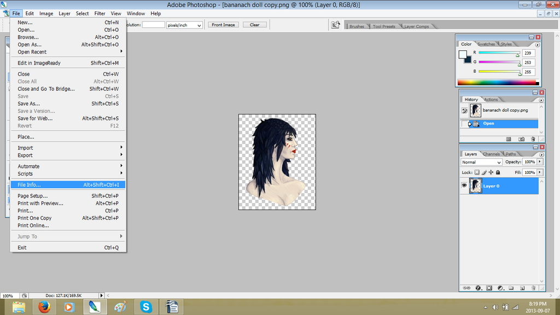Click the network signal tray icon
560x315 pixels.
click(515, 307)
